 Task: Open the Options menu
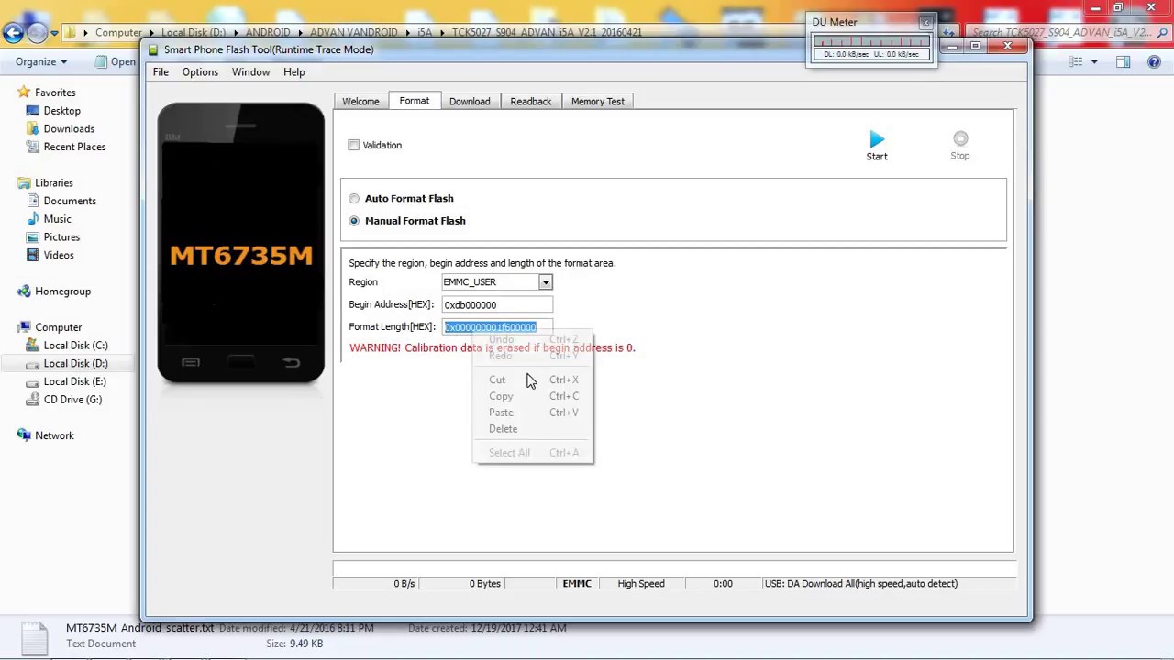click(200, 72)
